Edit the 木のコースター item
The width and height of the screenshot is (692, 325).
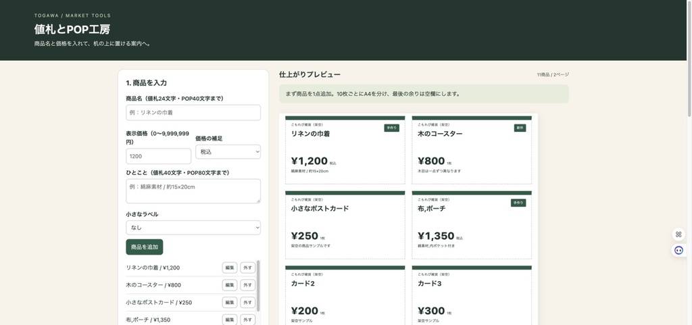coord(230,285)
